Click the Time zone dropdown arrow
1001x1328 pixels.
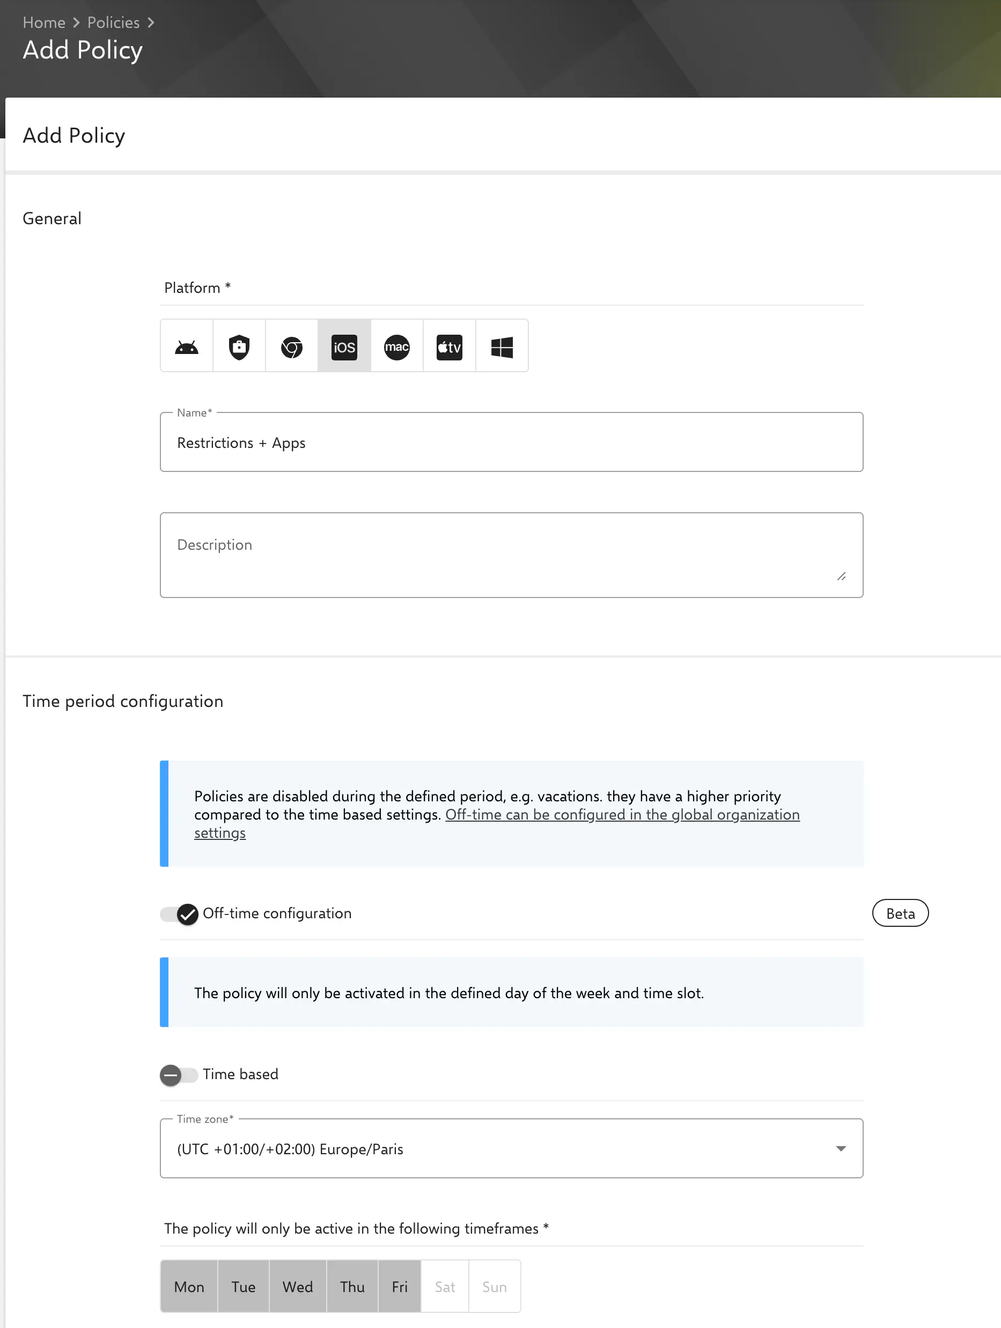point(841,1148)
